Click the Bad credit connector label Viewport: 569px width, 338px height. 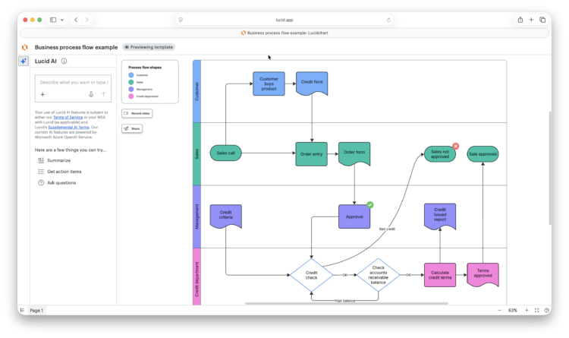coord(387,229)
